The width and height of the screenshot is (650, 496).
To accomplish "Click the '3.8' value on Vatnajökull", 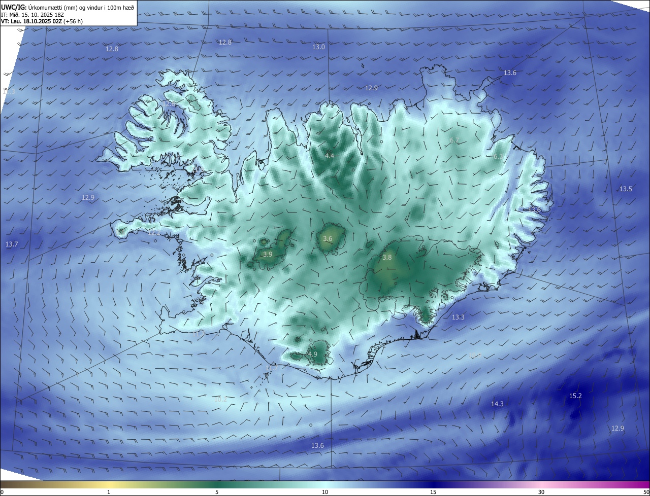I will pyautogui.click(x=387, y=257).
